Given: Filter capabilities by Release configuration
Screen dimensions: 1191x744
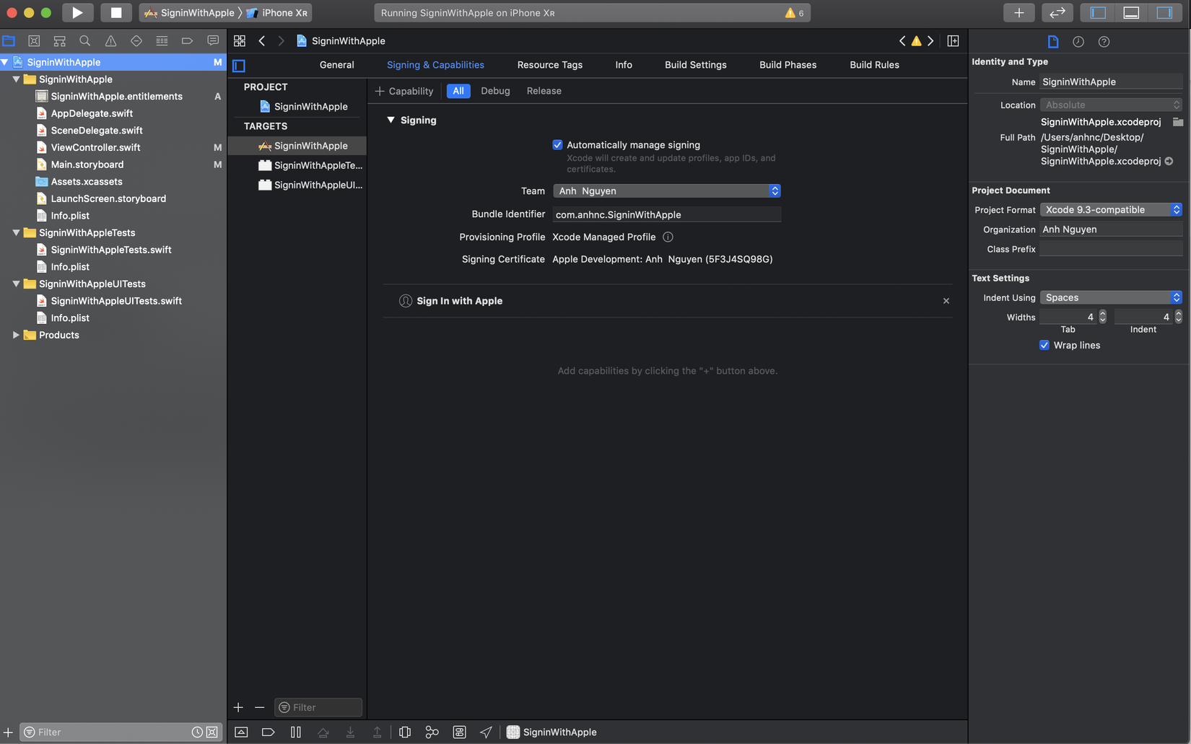Looking at the screenshot, I should point(544,91).
